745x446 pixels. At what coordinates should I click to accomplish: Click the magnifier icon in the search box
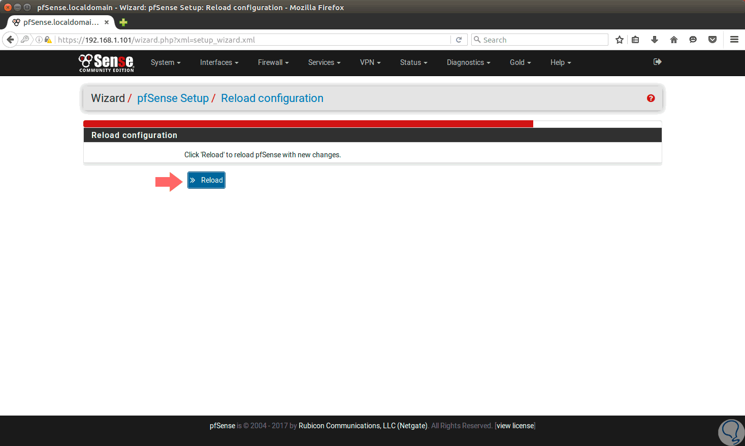(x=477, y=40)
